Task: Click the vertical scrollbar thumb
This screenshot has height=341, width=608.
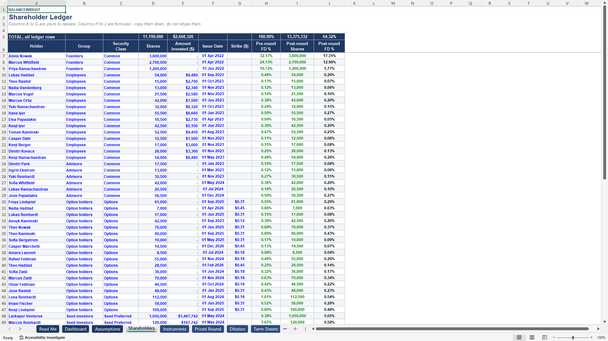Action: 605,92
